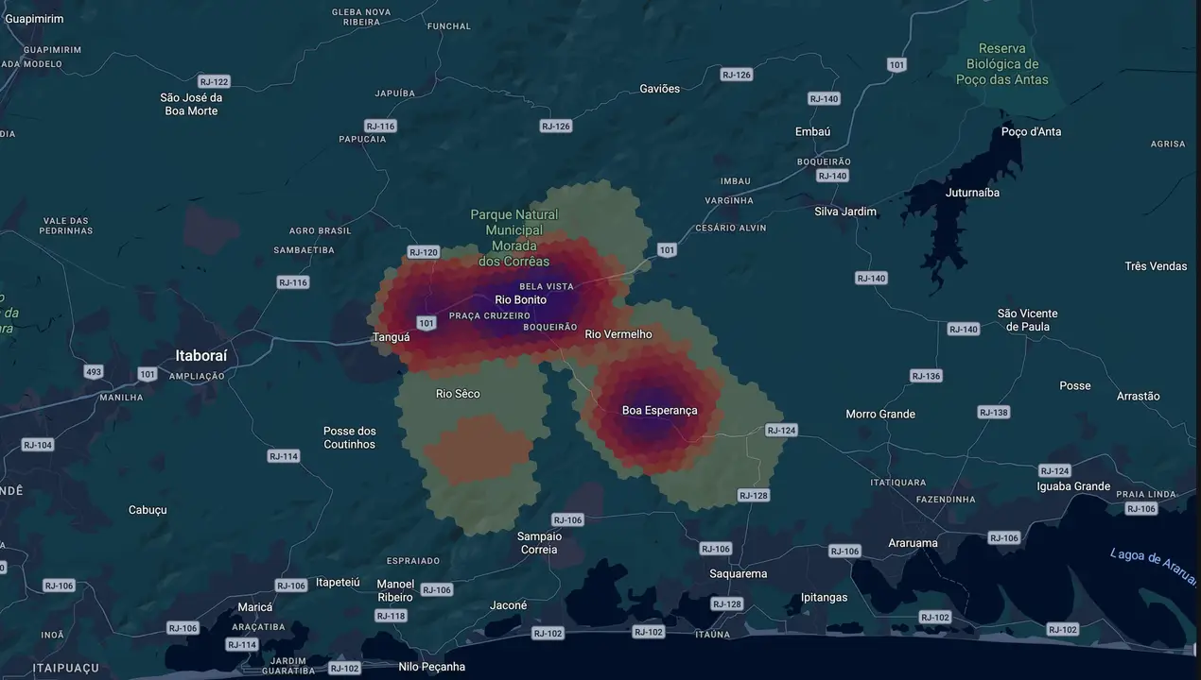
Task: Select the Sampaio Correia label
Action: [x=539, y=543]
